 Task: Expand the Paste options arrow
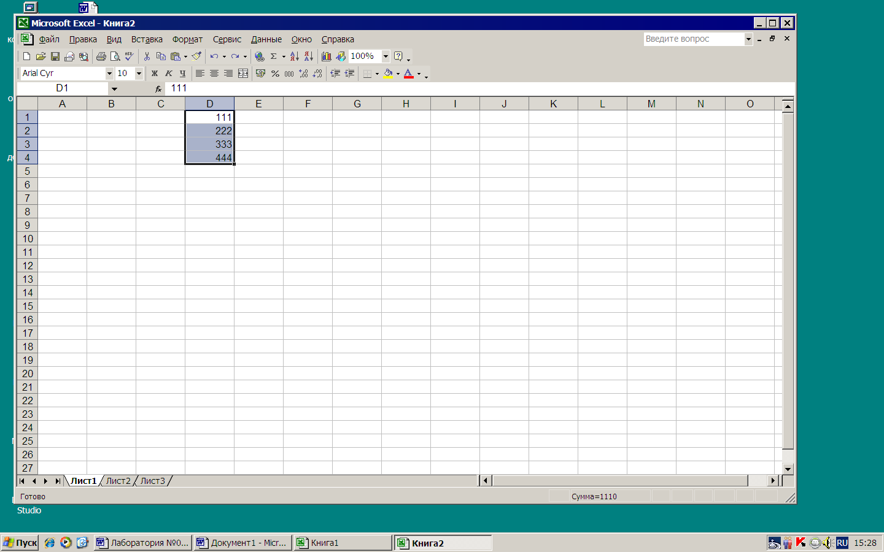(x=185, y=56)
